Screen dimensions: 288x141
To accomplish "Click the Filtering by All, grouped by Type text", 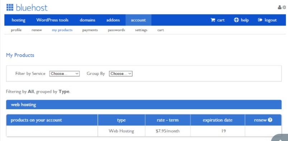I will tap(38, 91).
